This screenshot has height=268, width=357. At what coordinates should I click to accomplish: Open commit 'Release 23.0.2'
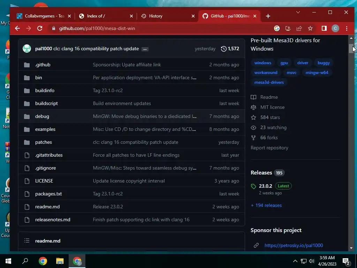(108, 207)
